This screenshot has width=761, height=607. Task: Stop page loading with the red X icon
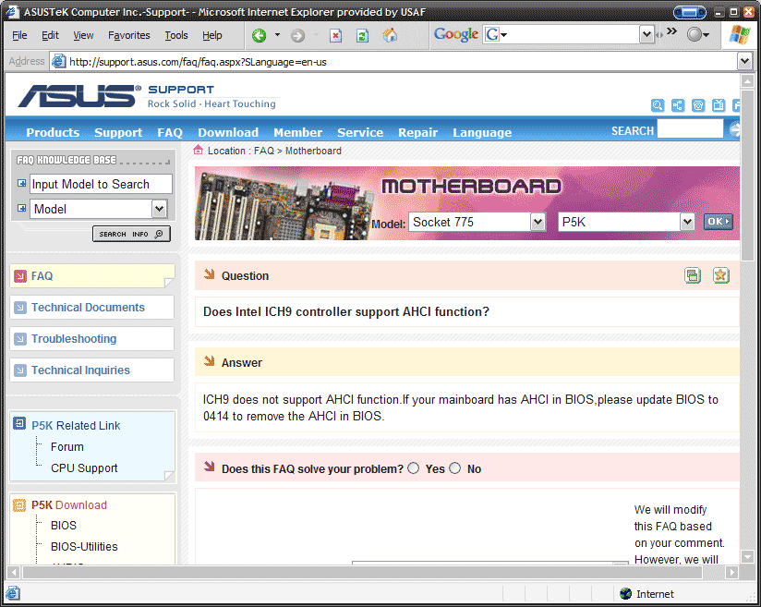click(336, 35)
